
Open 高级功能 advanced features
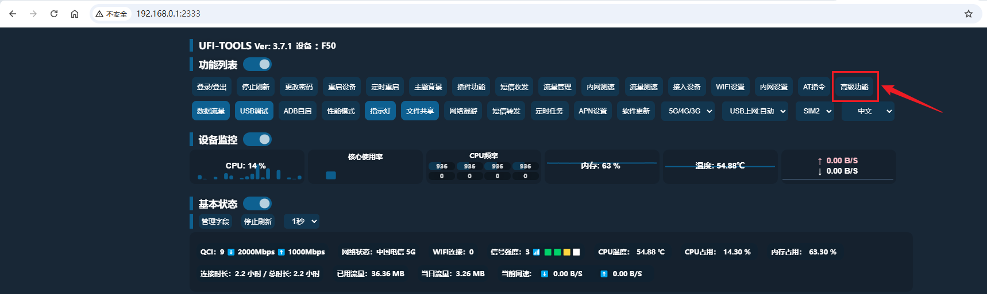854,87
